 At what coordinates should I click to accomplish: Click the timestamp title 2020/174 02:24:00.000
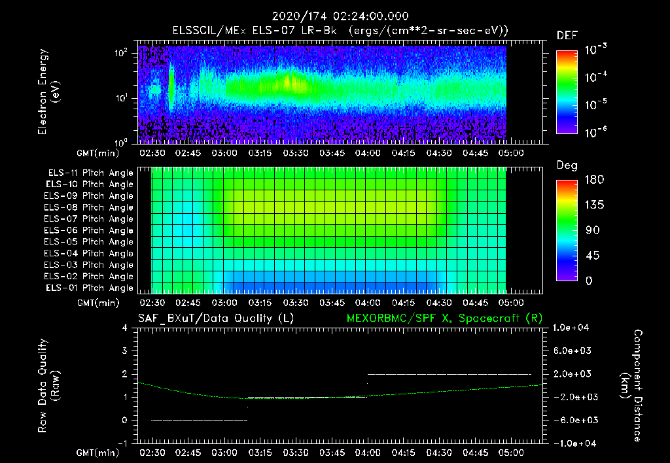coord(340,16)
